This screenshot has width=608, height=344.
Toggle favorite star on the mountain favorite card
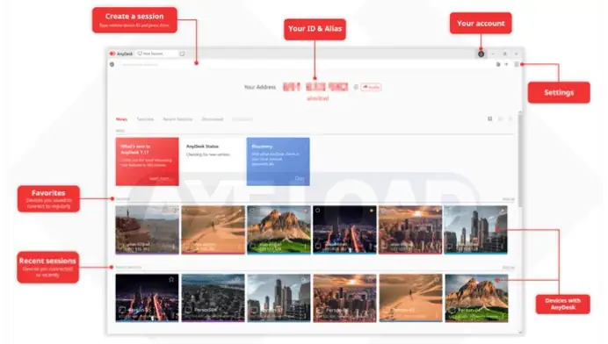click(306, 211)
